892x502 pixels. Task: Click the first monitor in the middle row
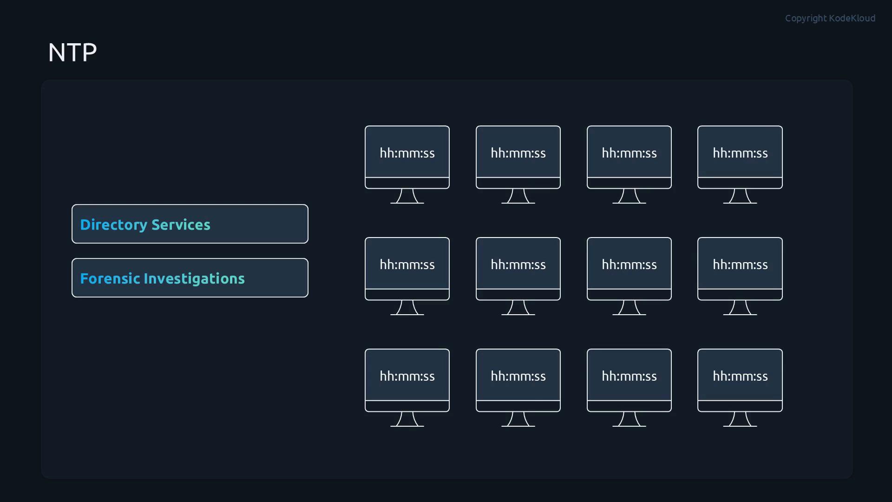coord(407,276)
